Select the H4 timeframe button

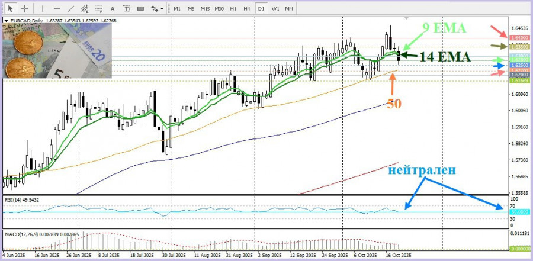click(x=247, y=9)
